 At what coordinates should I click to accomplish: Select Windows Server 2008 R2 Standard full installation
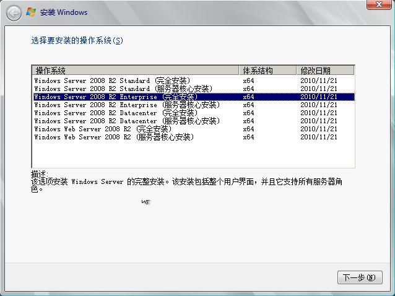(x=193, y=81)
